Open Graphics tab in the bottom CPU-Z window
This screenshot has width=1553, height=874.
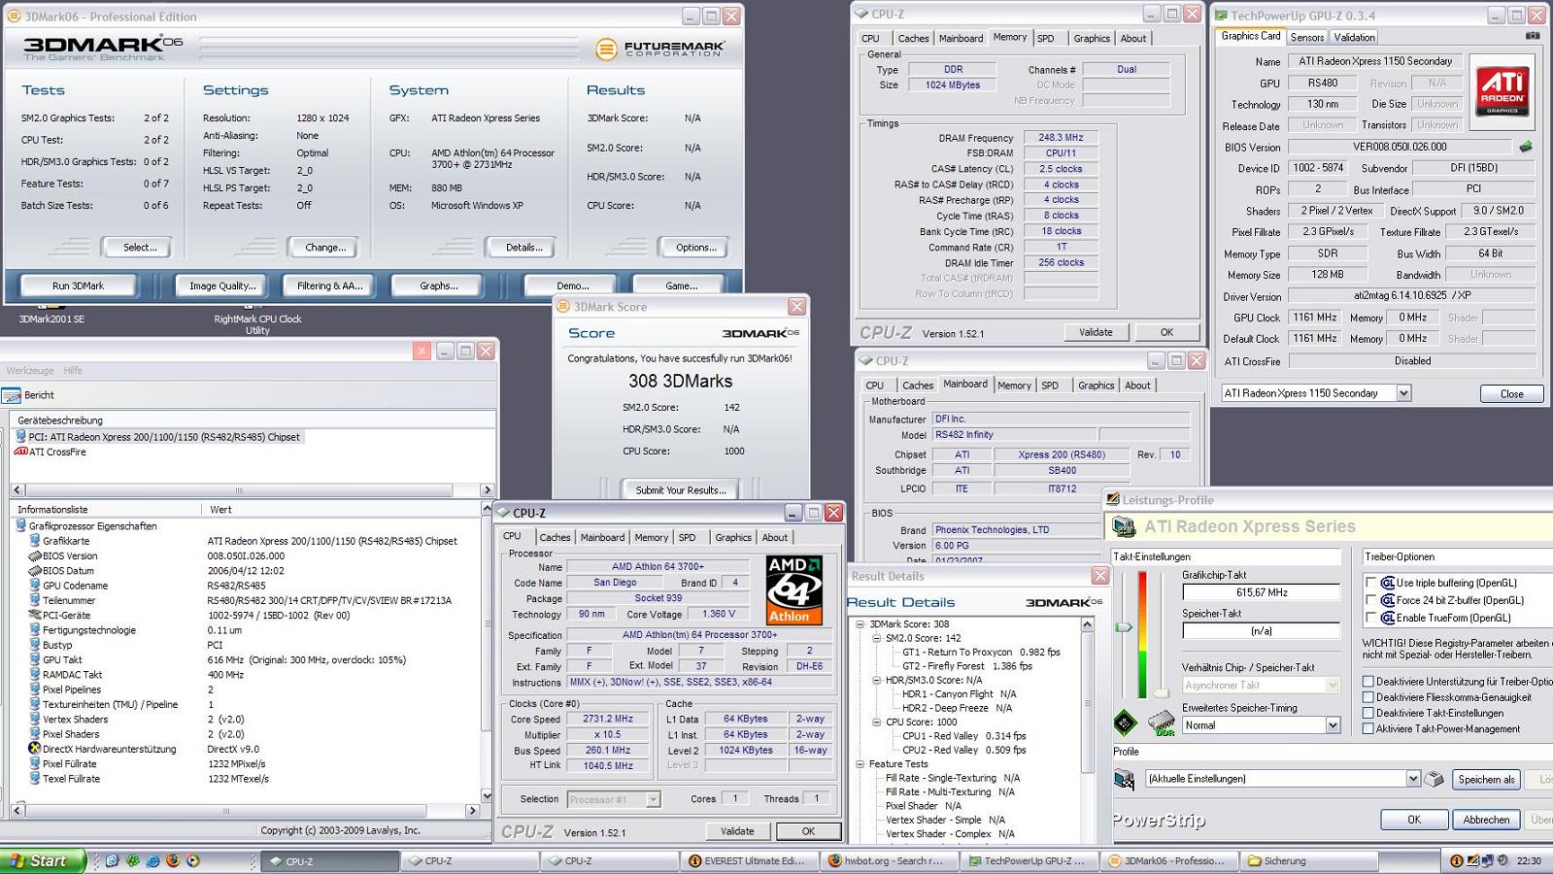click(x=733, y=537)
